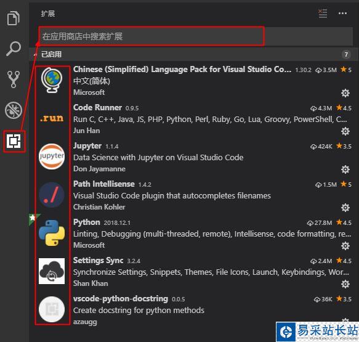Open manage gear for Code Runner
Image resolution: width=359 pixels, height=342 pixels.
(x=345, y=131)
